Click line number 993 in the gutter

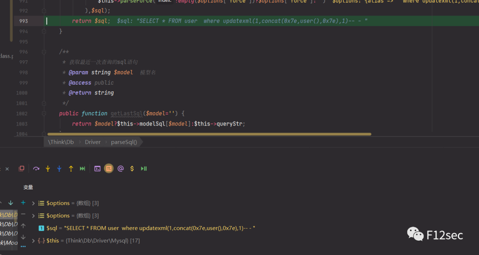(x=24, y=21)
